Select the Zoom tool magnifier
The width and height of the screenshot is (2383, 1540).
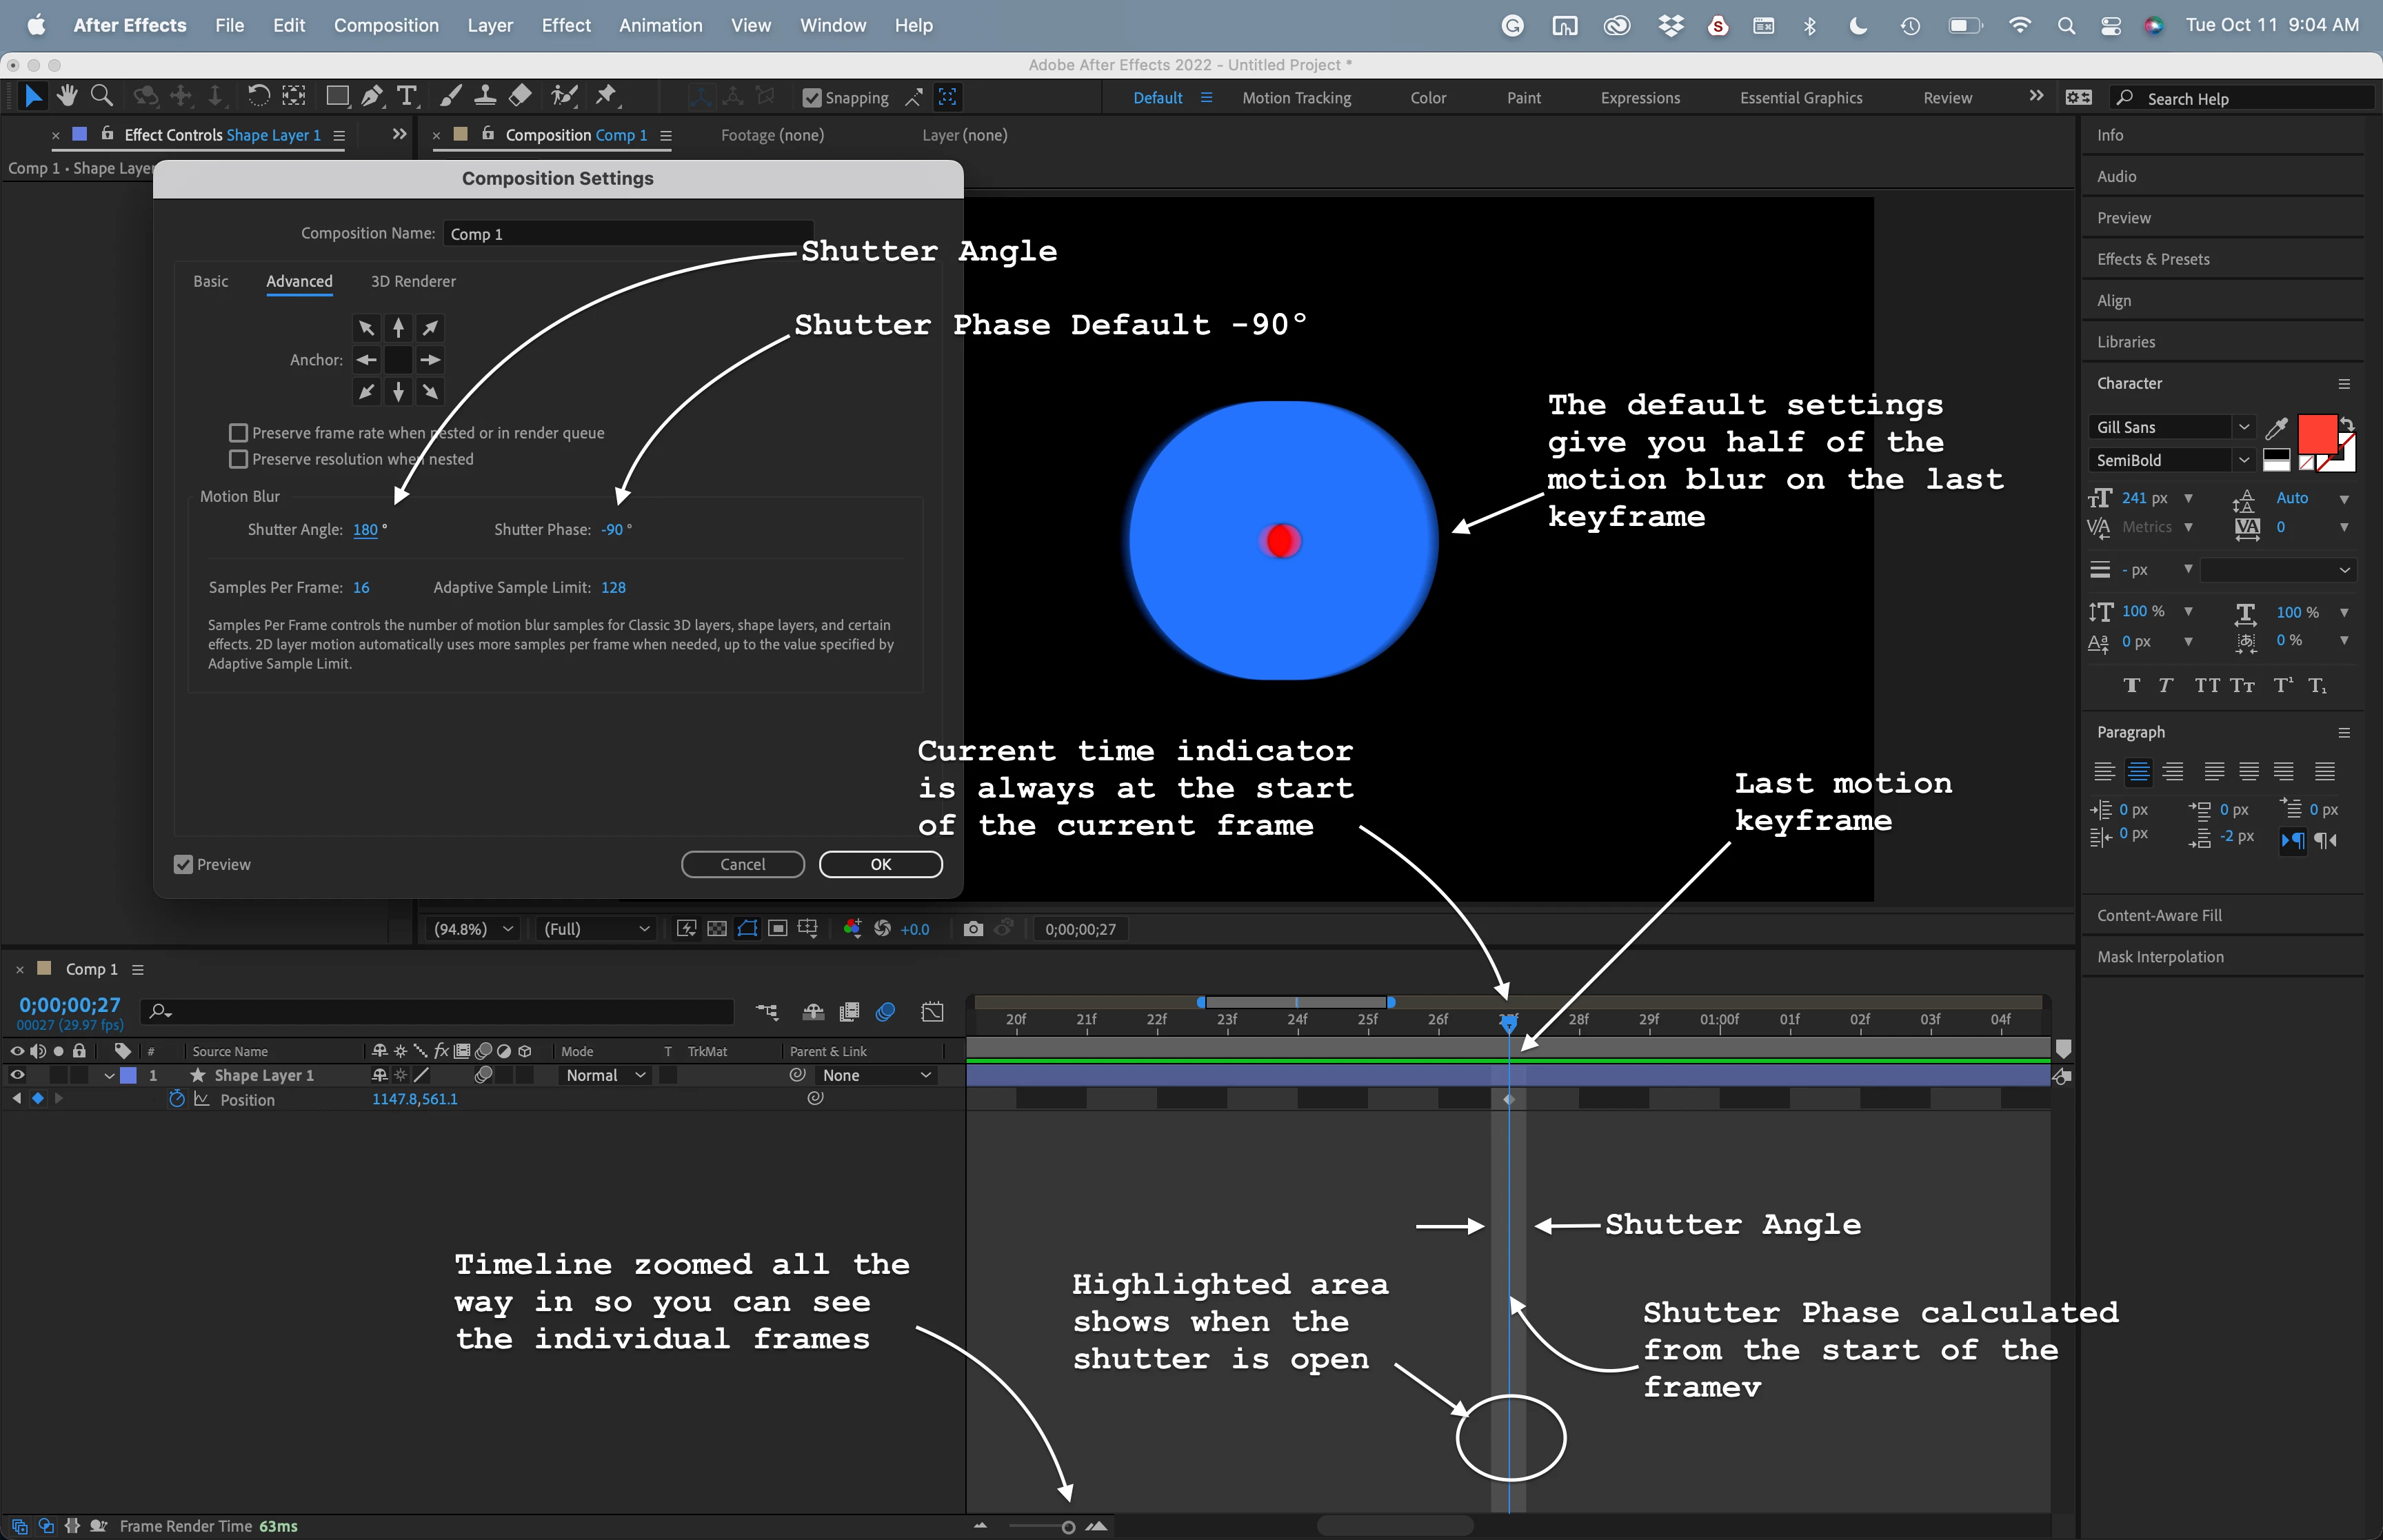tap(101, 96)
